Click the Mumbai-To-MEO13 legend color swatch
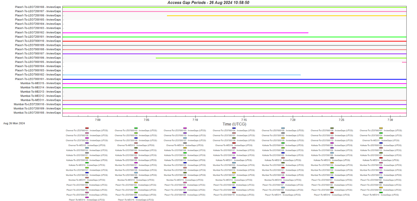This screenshot has width=417, height=201. pyautogui.click(x=185, y=178)
